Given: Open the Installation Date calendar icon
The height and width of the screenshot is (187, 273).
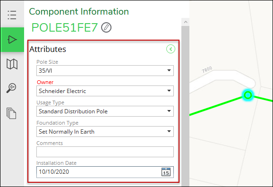Looking at the screenshot, I should (x=166, y=172).
